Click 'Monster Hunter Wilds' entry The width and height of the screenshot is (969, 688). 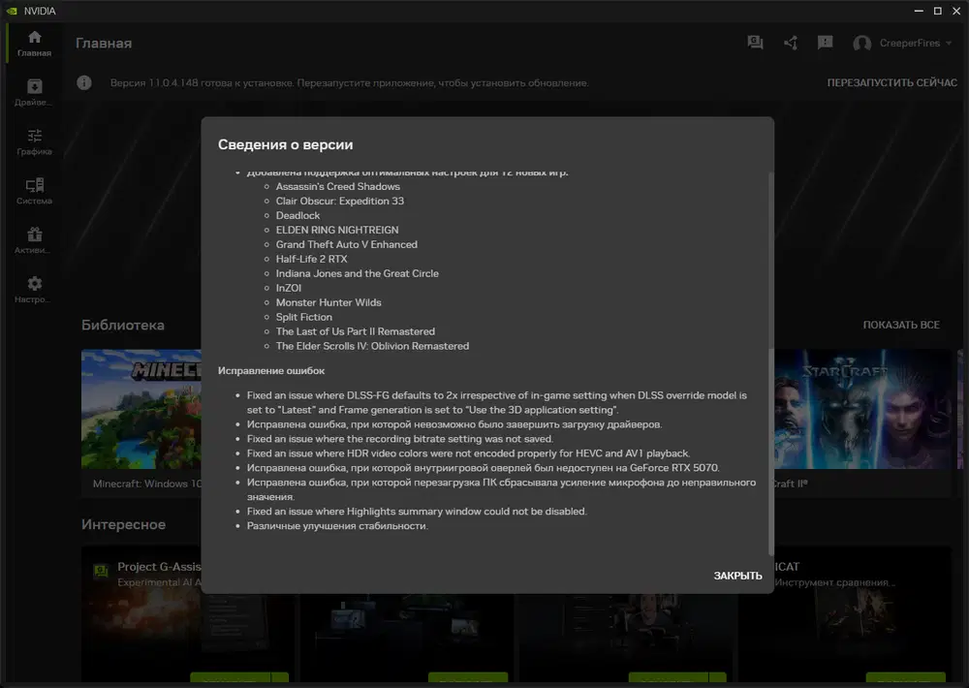328,302
